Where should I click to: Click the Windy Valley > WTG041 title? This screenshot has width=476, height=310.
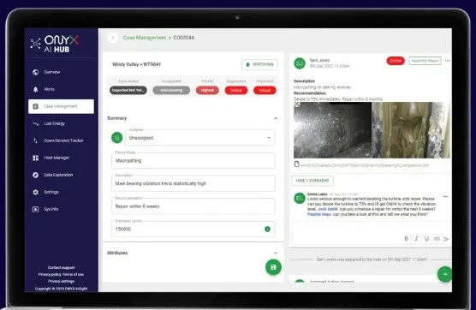(x=137, y=64)
